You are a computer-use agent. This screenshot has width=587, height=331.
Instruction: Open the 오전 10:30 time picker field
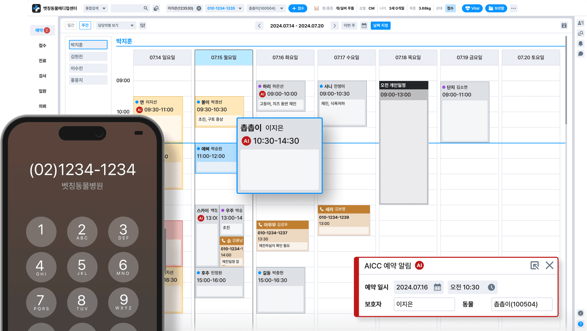tap(472, 287)
